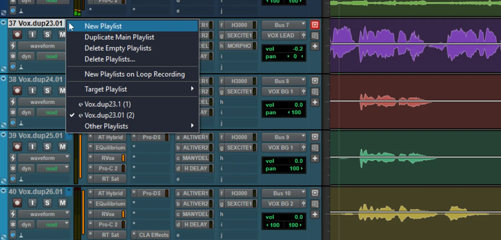Select checked playlist Vox.dup23.01 (2)
Screen dimensions: 501x240
pos(133,115)
